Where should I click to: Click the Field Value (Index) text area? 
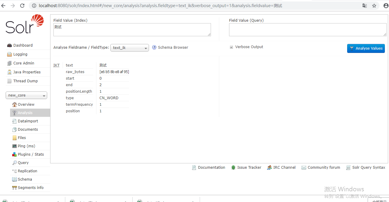(x=132, y=30)
